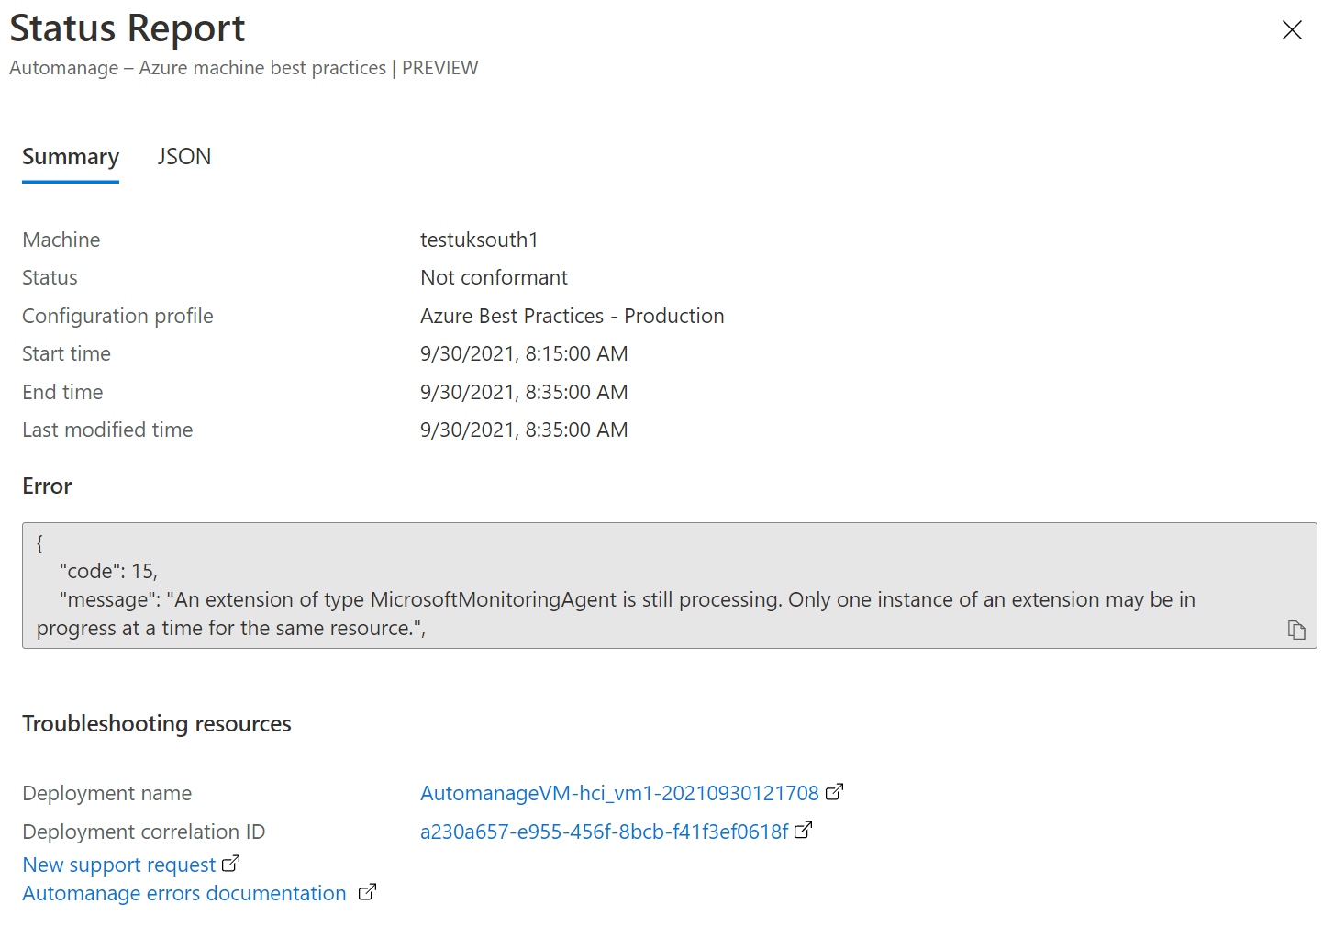This screenshot has width=1334, height=938.
Task: Click the Automanage PREVIEW subtitle
Action: (244, 68)
